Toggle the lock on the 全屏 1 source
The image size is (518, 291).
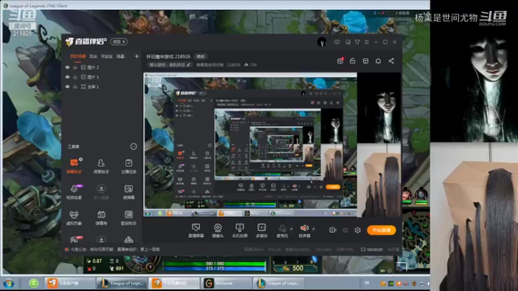tap(75, 87)
